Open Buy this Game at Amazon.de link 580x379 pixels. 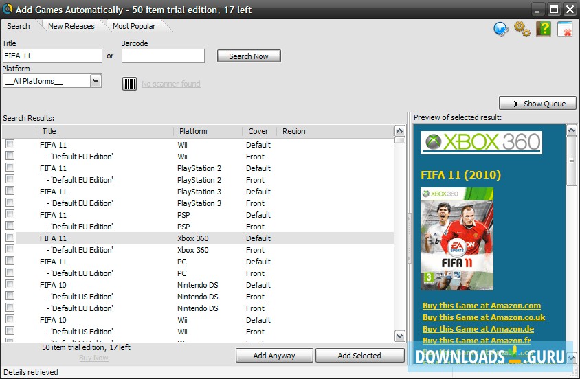tap(478, 329)
